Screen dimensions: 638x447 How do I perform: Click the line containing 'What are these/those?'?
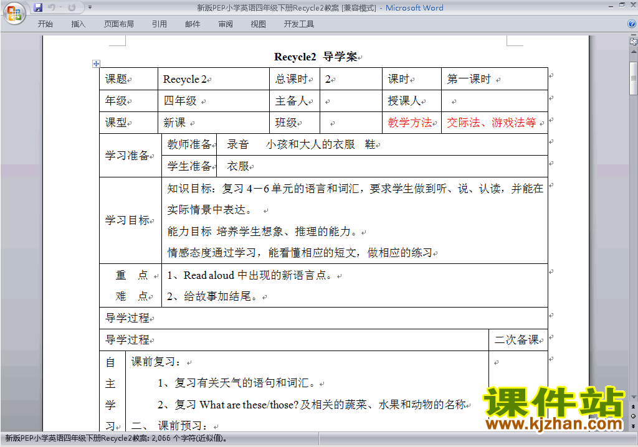point(312,405)
